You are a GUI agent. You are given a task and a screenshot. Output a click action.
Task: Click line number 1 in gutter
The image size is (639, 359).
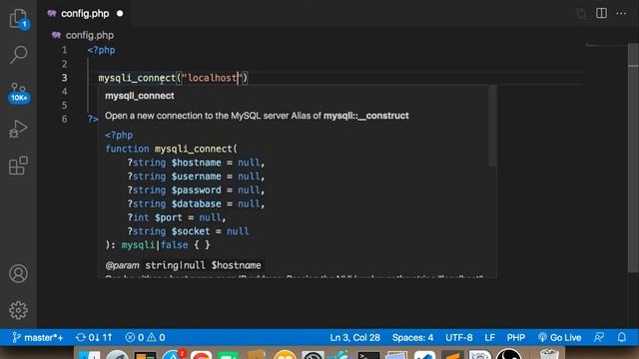point(64,50)
